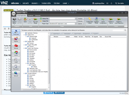Viewport: 129px width, 95px height.
Task: Select the Application Directory tree item
Action: tap(33, 33)
